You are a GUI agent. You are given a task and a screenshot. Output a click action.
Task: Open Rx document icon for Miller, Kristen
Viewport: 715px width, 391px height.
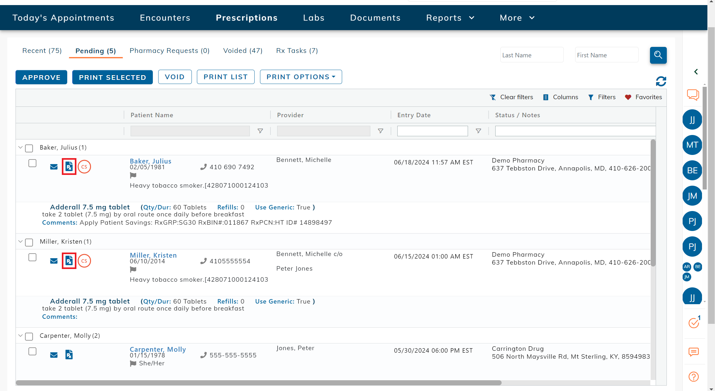coord(69,261)
